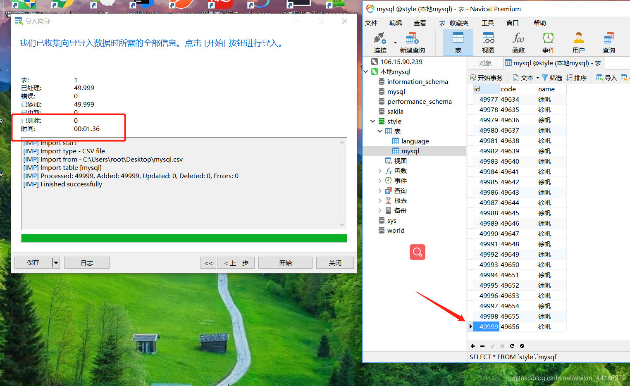
Task: Switch to the mysql @style table tab
Action: click(554, 63)
